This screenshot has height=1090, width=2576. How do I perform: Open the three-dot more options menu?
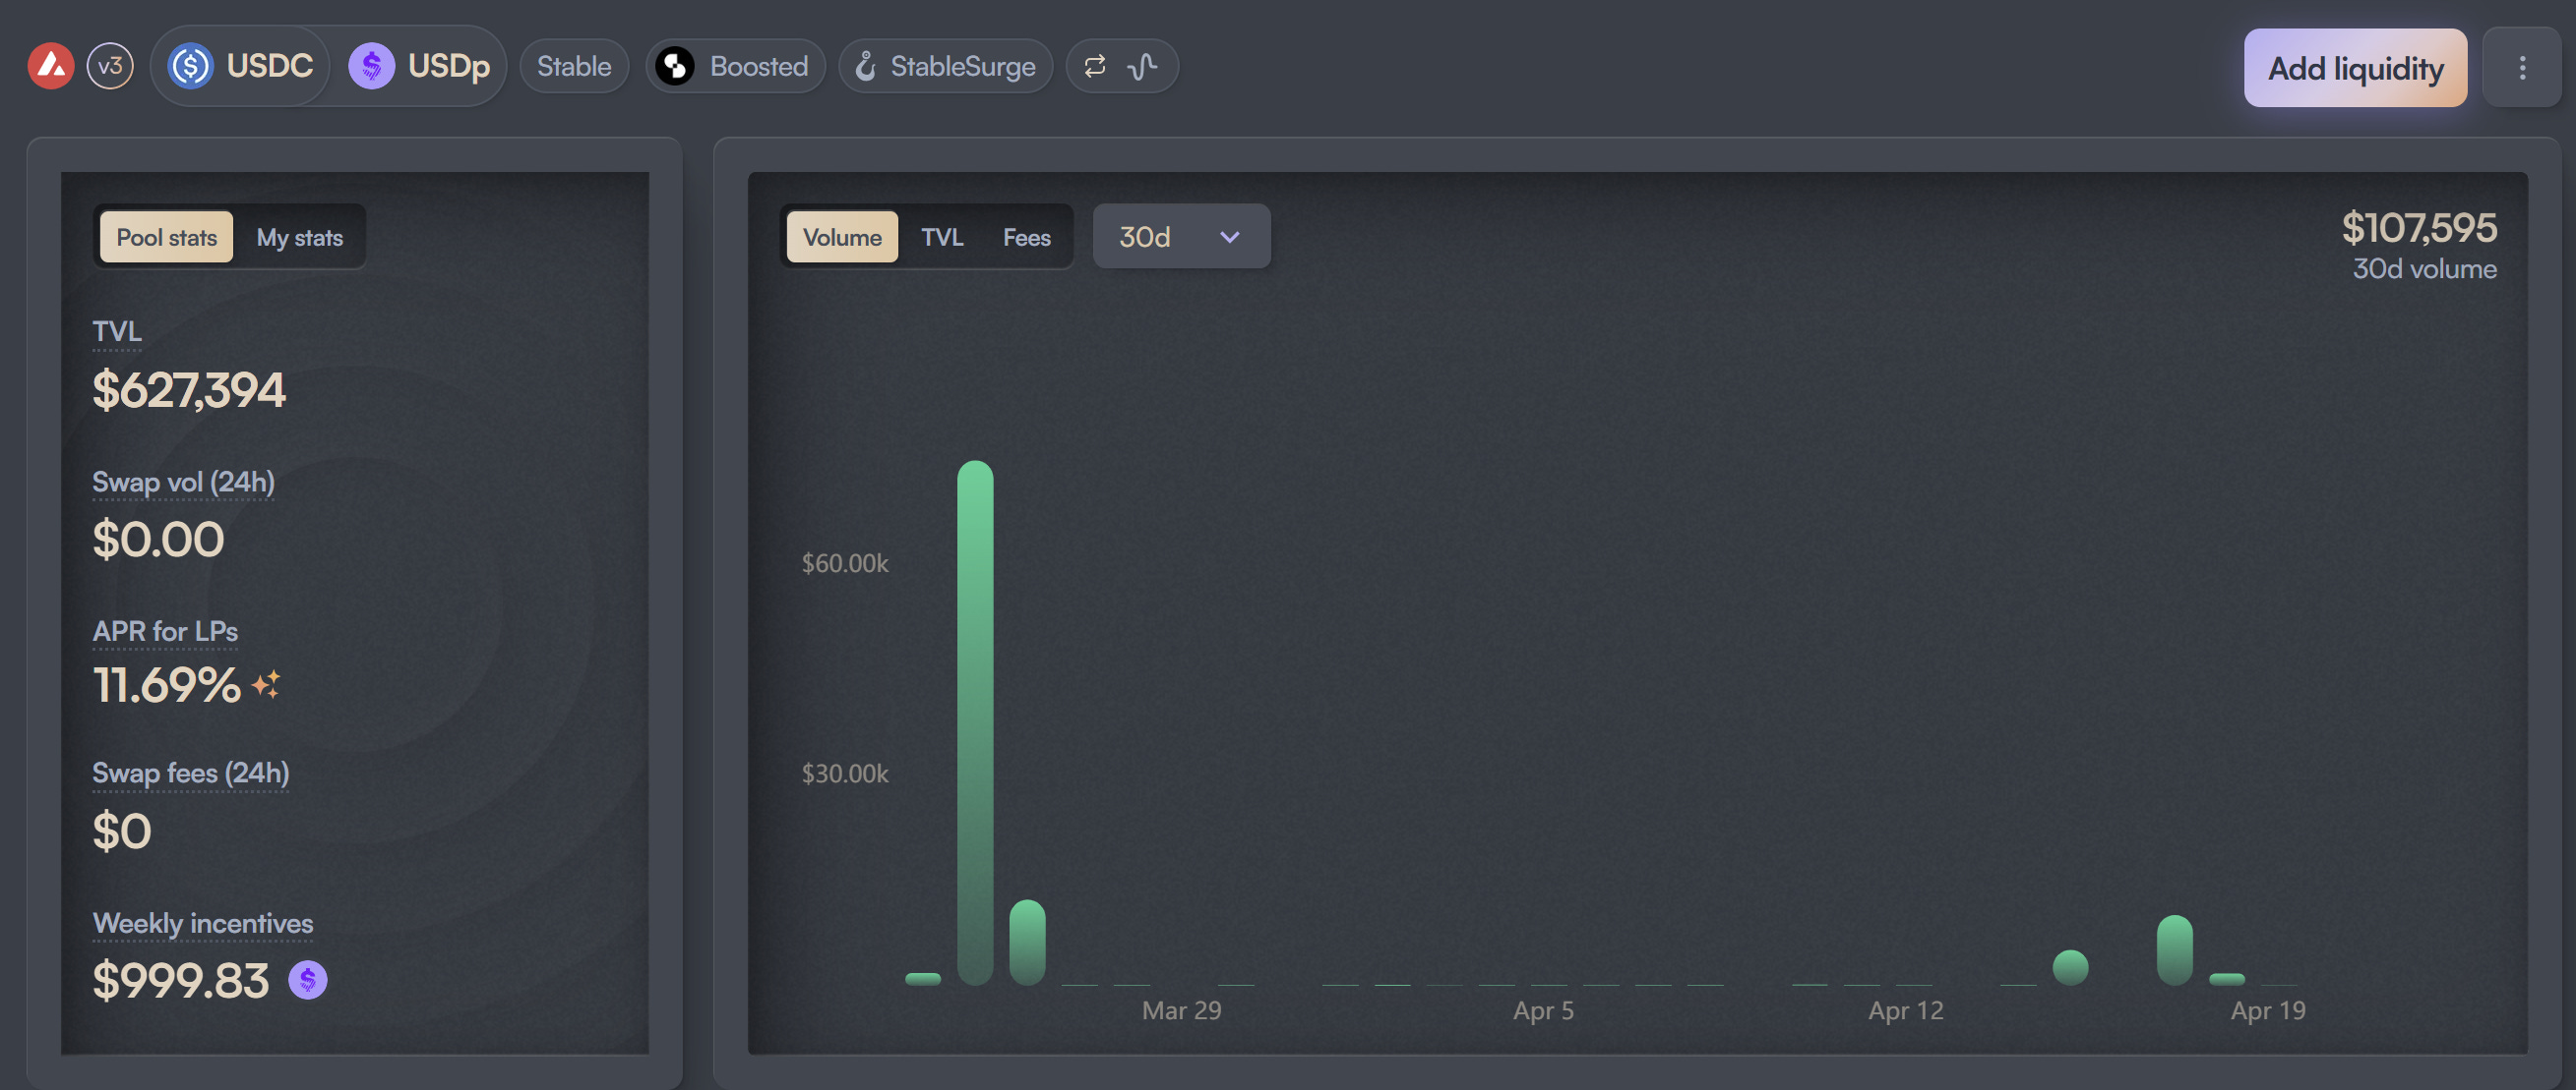tap(2522, 68)
